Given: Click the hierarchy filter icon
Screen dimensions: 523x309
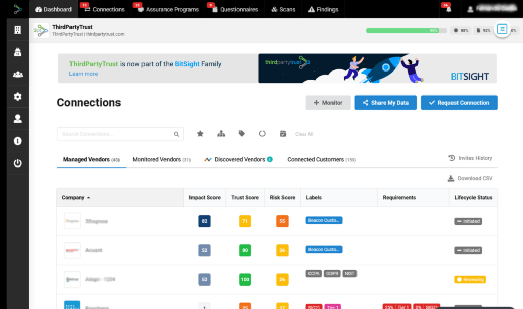Looking at the screenshot, I should [221, 134].
